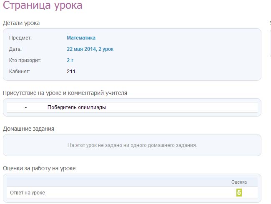Click the Победитель олимпиады teacher comment
271x204 pixels.
(x=77, y=107)
